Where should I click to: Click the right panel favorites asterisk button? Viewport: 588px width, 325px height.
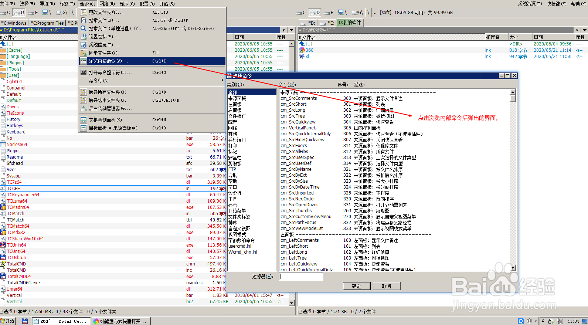click(577, 30)
